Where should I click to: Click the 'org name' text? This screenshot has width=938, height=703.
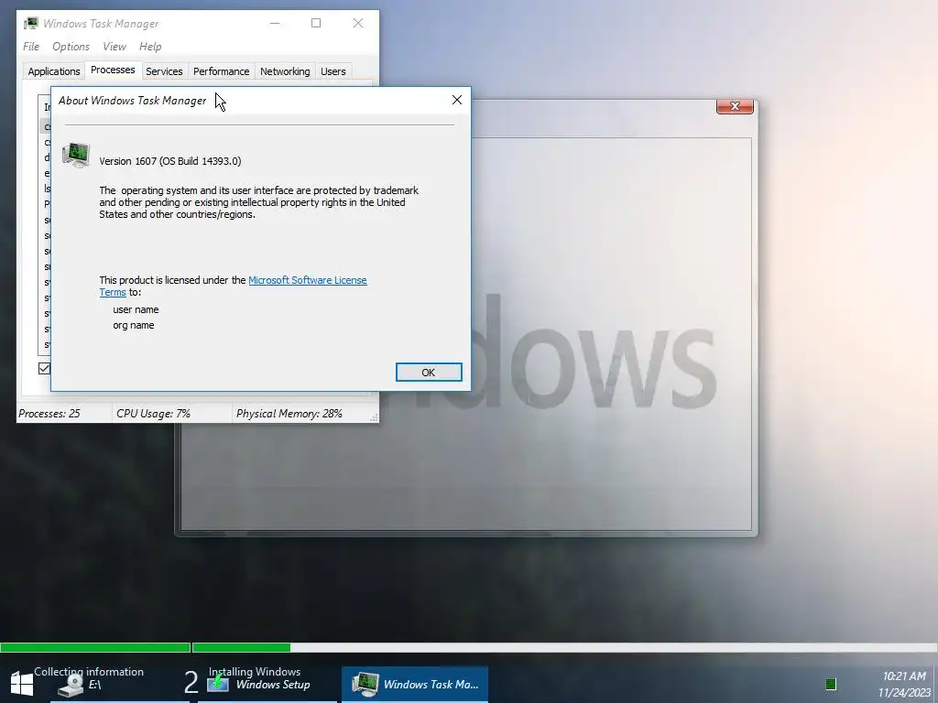point(134,325)
